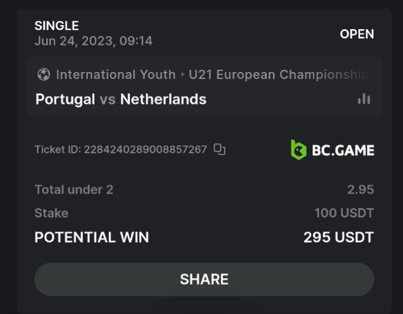This screenshot has width=403, height=314.
Task: Click the 2.95 odds value
Action: (360, 189)
